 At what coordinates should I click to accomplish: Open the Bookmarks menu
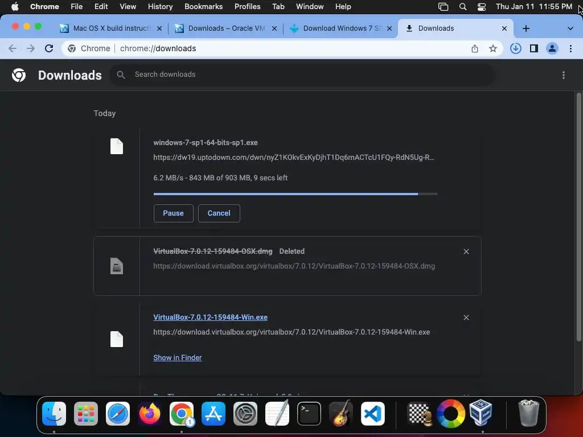pos(204,7)
